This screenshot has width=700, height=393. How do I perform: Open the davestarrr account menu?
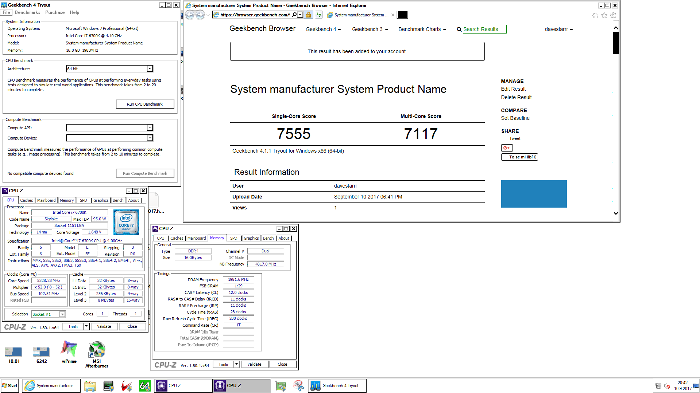(559, 29)
